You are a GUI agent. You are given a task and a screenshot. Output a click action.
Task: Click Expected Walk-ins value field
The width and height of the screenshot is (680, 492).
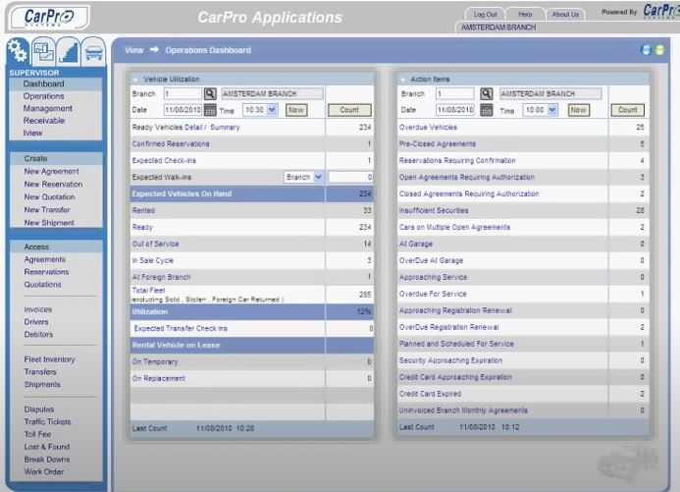tap(350, 177)
